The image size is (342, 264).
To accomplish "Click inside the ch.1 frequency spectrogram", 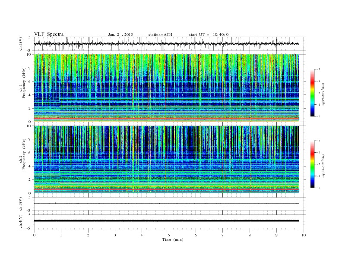I will (x=166, y=88).
